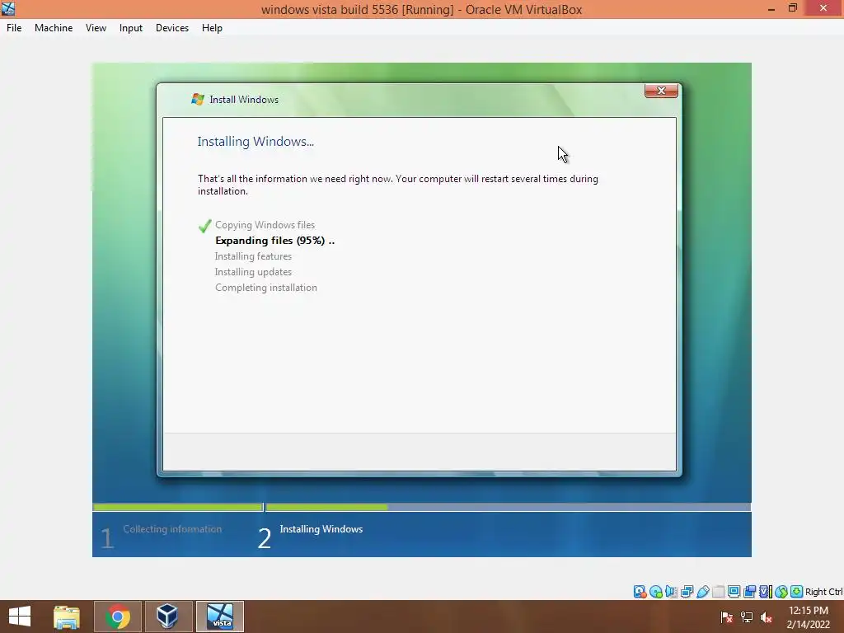844x633 pixels.
Task: Open VirtualBox Manager taskbar icon
Action: 167,617
